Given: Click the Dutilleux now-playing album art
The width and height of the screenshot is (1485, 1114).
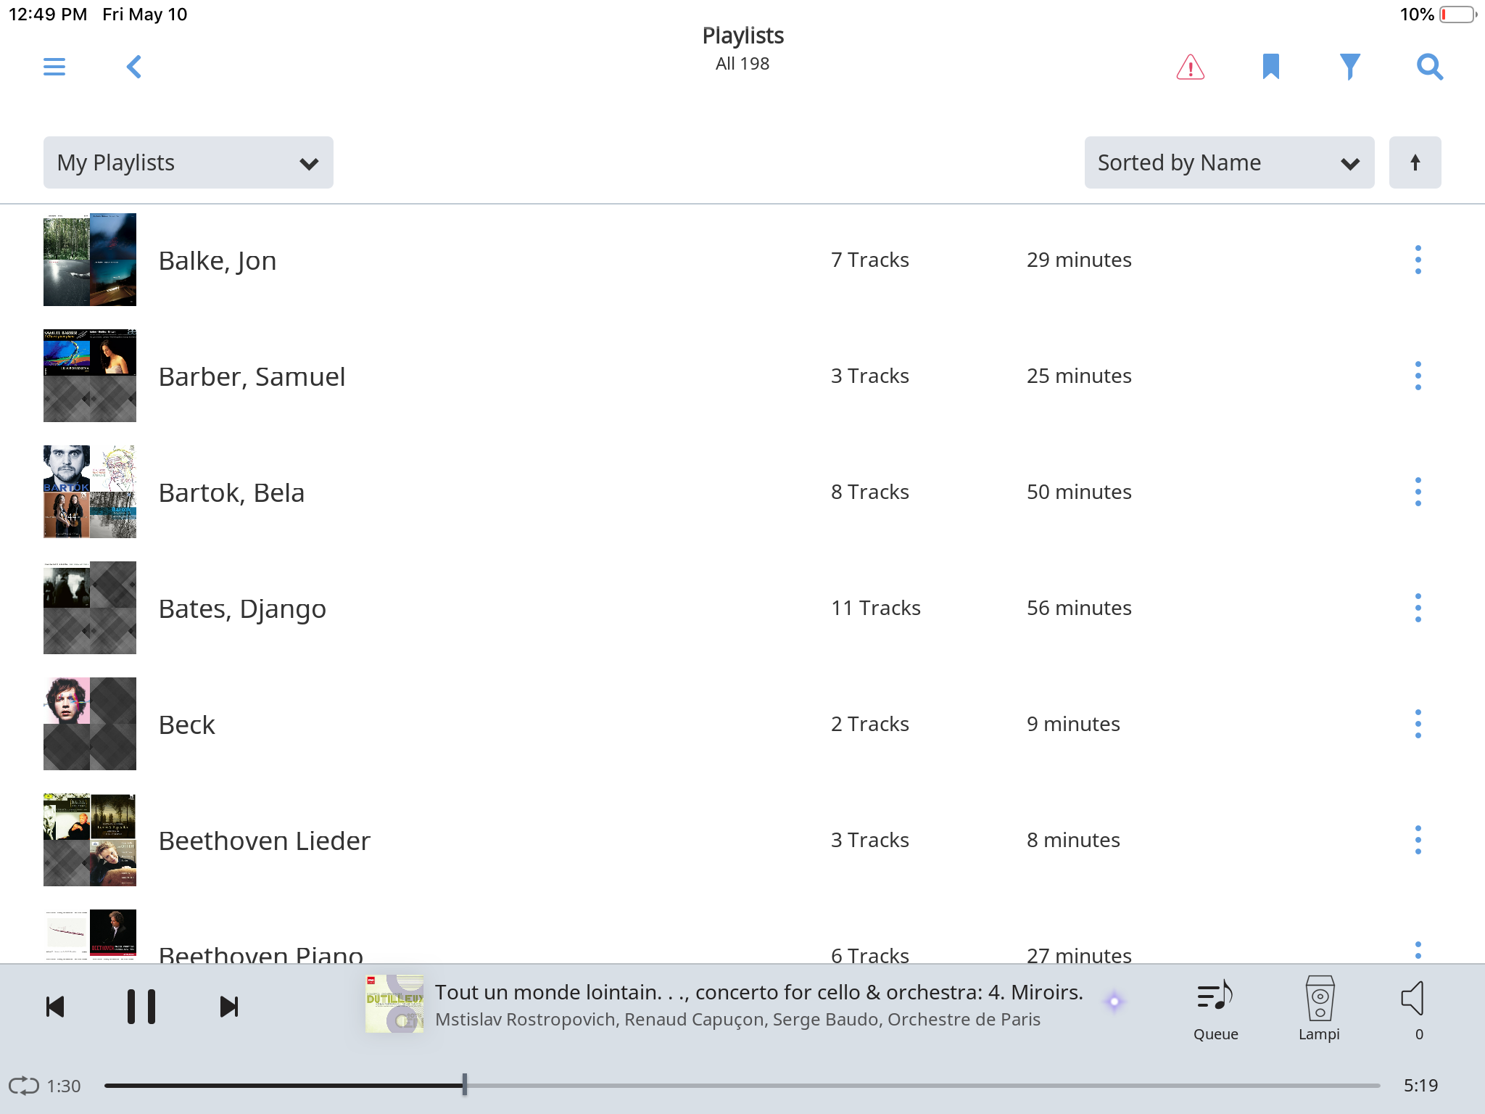Looking at the screenshot, I should [394, 1004].
